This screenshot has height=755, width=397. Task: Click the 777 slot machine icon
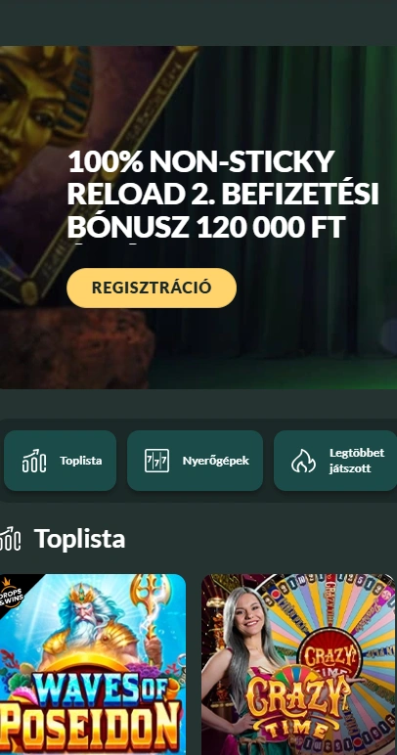156,461
